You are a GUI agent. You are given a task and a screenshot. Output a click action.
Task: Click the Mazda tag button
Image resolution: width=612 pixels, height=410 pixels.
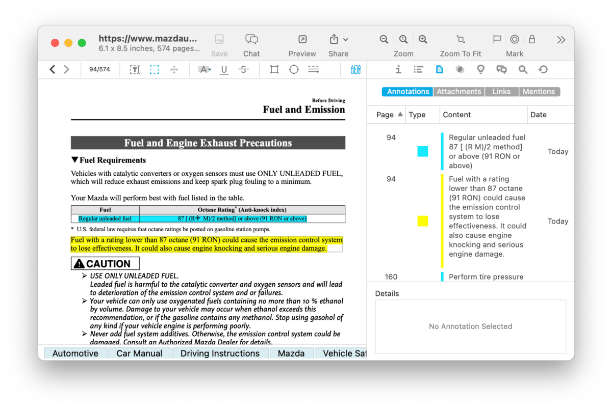[291, 353]
